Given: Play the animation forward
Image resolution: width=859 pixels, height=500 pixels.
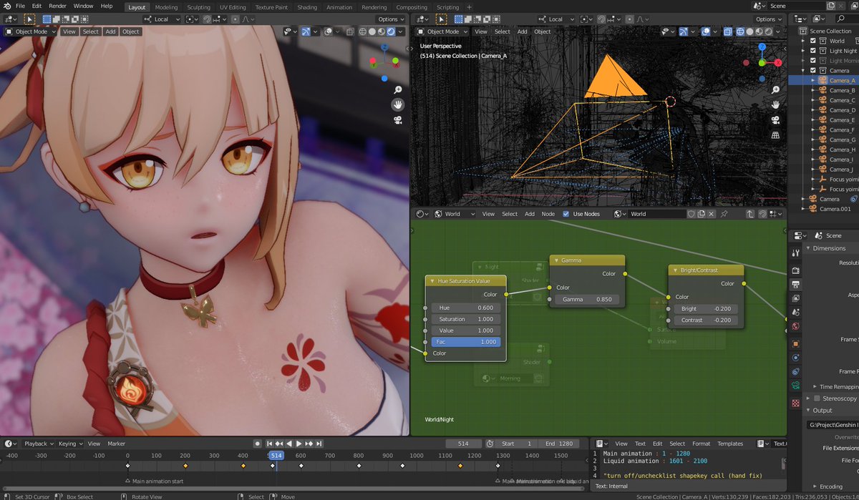Looking at the screenshot, I should 299,443.
